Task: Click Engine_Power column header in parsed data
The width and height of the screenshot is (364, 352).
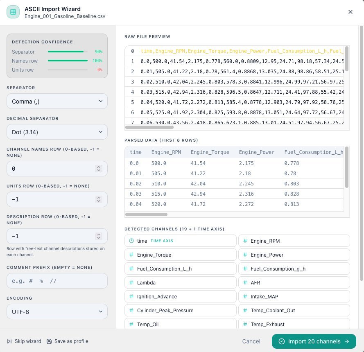Action: click(256, 152)
